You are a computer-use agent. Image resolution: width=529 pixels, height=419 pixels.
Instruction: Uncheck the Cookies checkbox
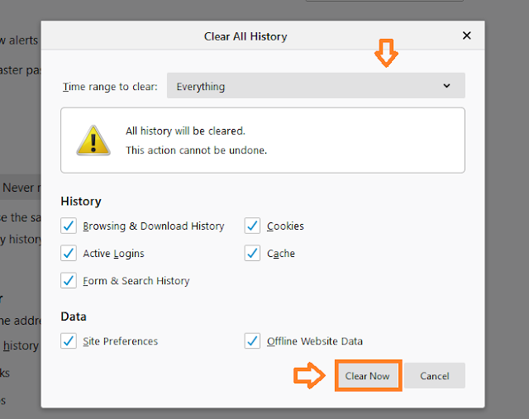click(252, 226)
